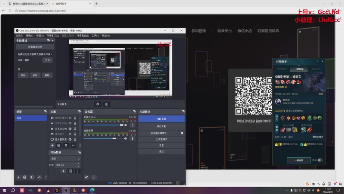
Task: Mute the 麦克风/Aux channel
Action: click(126, 125)
